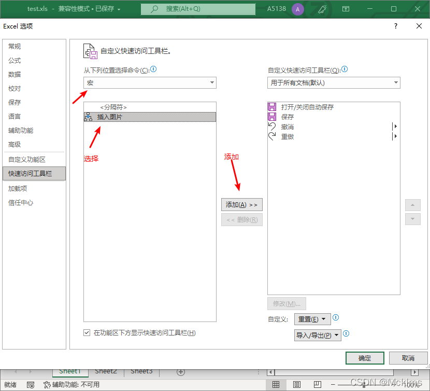Open the 数据 options category
Image resolution: width=430 pixels, height=391 pixels.
pyautogui.click(x=15, y=74)
